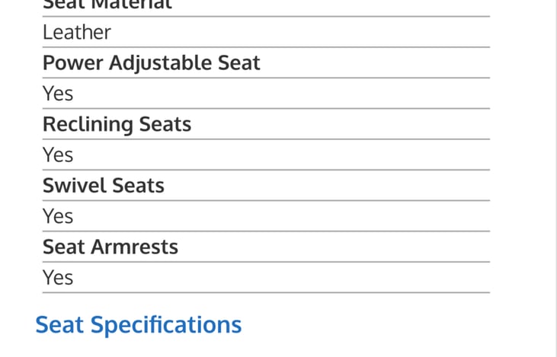Click the Seat Armrests label
The height and width of the screenshot is (357, 557).
point(110,247)
